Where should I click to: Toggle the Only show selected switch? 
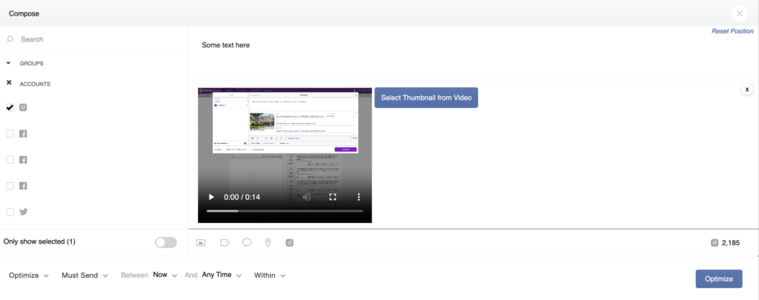(x=166, y=242)
